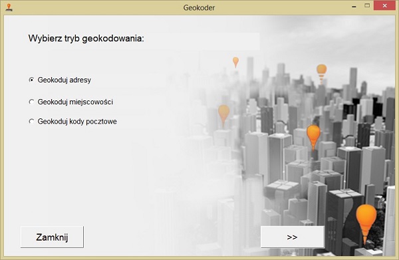Click the Geokoder app icon in title bar

point(9,7)
